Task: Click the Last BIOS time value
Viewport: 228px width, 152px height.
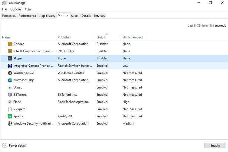Action: click(x=218, y=25)
